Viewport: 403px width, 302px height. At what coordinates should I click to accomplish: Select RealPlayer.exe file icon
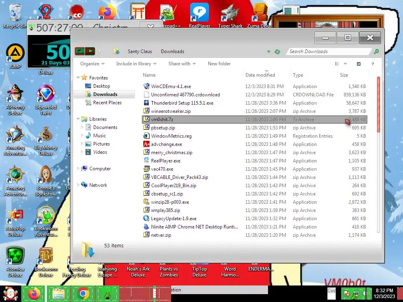click(x=146, y=160)
